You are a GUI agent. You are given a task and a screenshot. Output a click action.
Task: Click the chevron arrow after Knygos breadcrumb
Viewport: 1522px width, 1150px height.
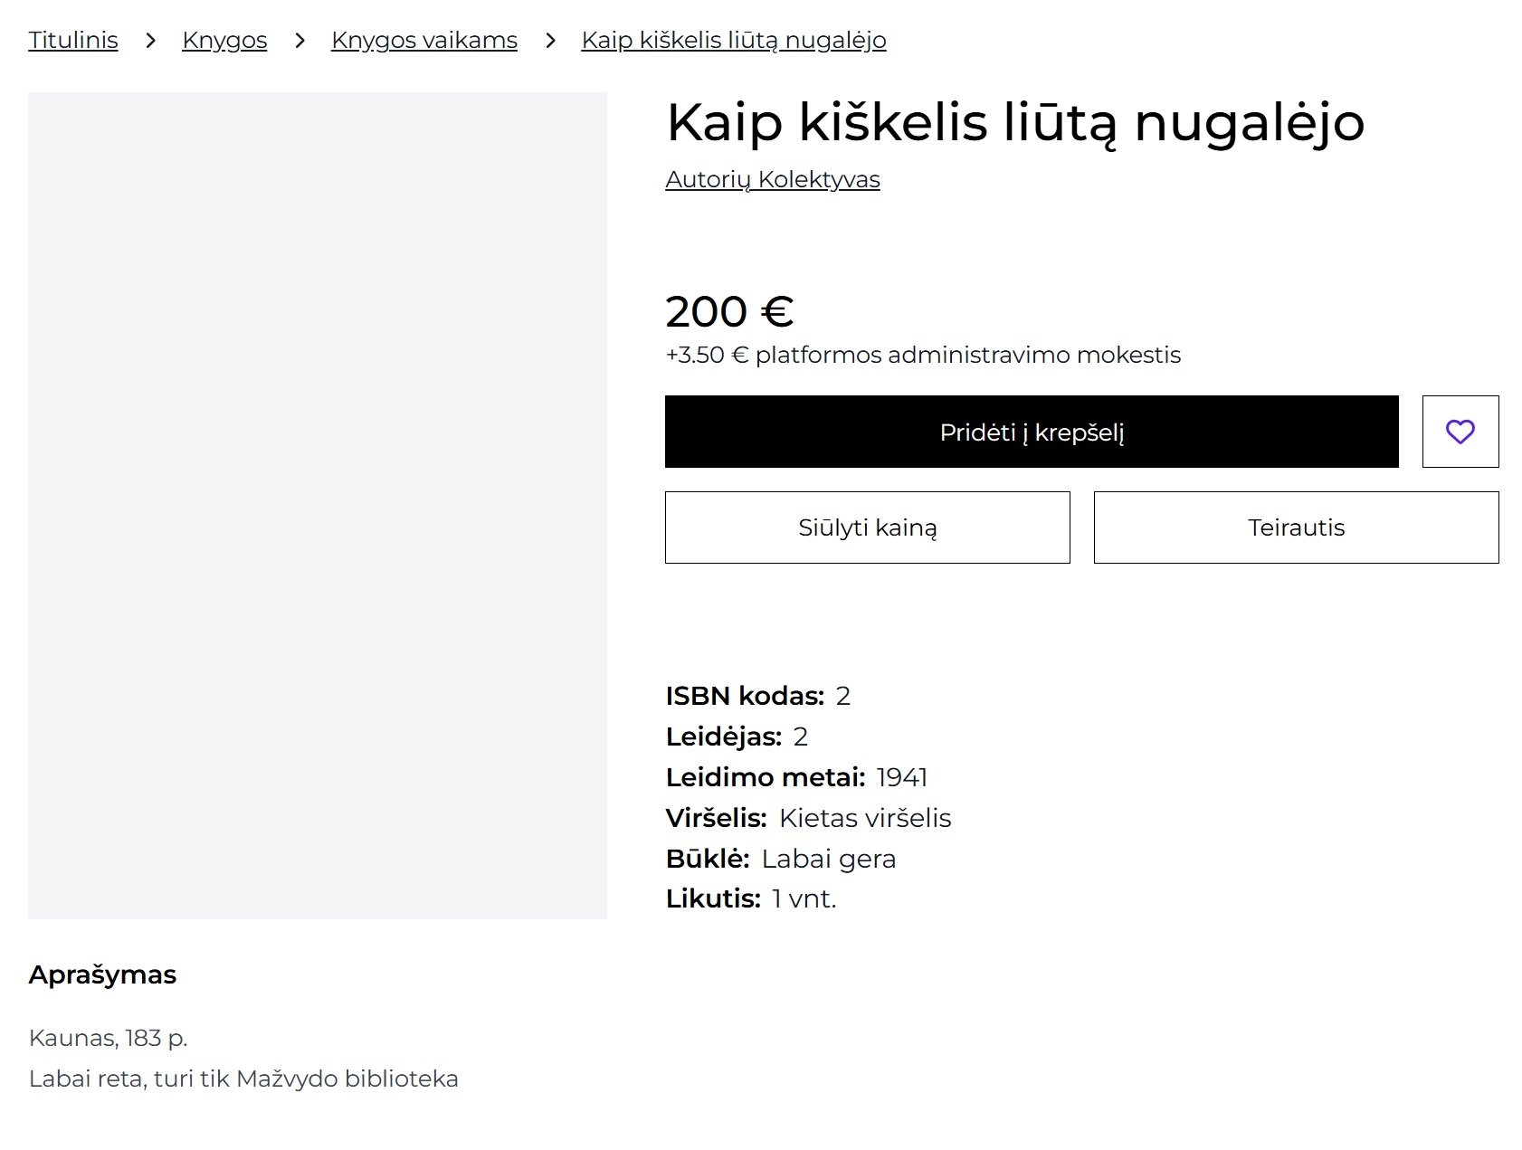pos(300,41)
